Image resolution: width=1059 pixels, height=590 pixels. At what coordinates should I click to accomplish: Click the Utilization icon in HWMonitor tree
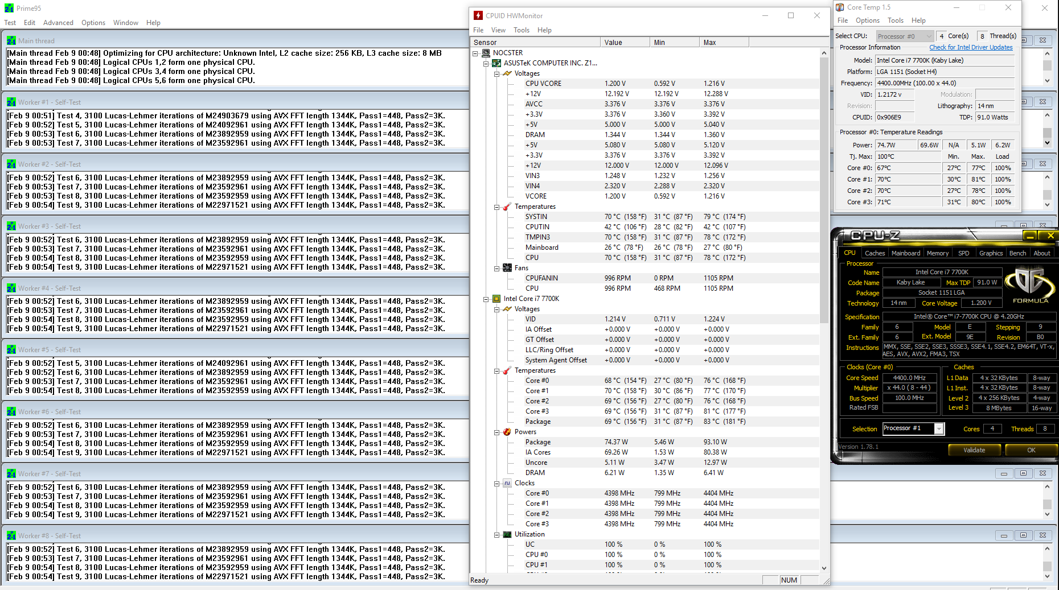point(507,534)
